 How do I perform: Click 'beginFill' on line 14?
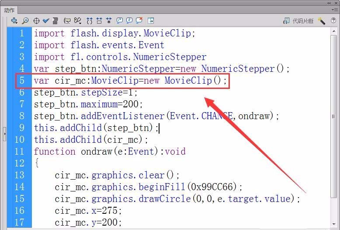click(162, 187)
